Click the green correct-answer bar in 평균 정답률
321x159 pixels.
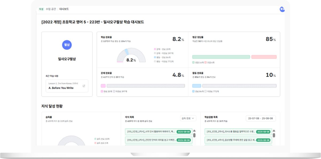pyautogui.click(x=221, y=57)
